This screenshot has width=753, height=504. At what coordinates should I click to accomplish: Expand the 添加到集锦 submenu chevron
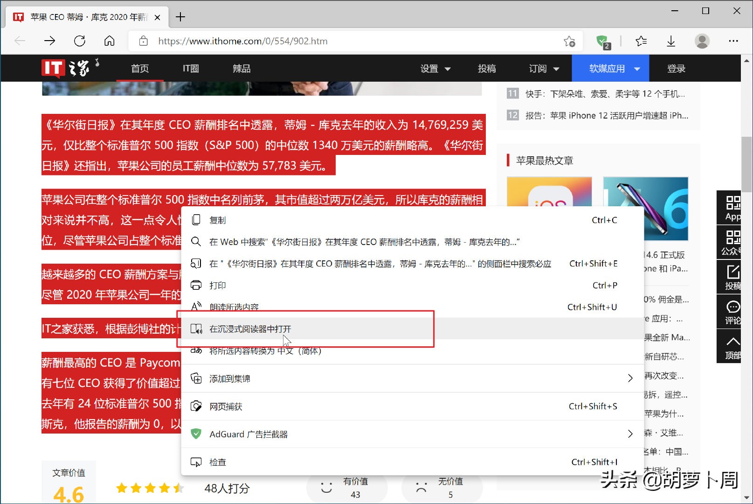(x=630, y=378)
